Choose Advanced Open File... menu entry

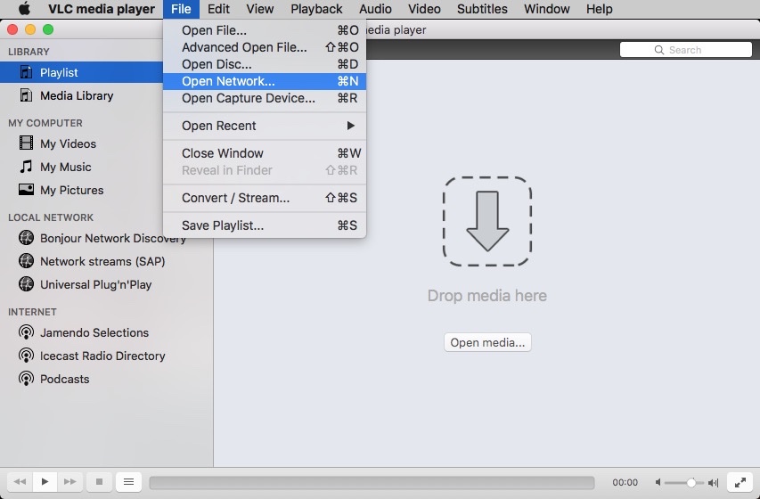(264, 47)
